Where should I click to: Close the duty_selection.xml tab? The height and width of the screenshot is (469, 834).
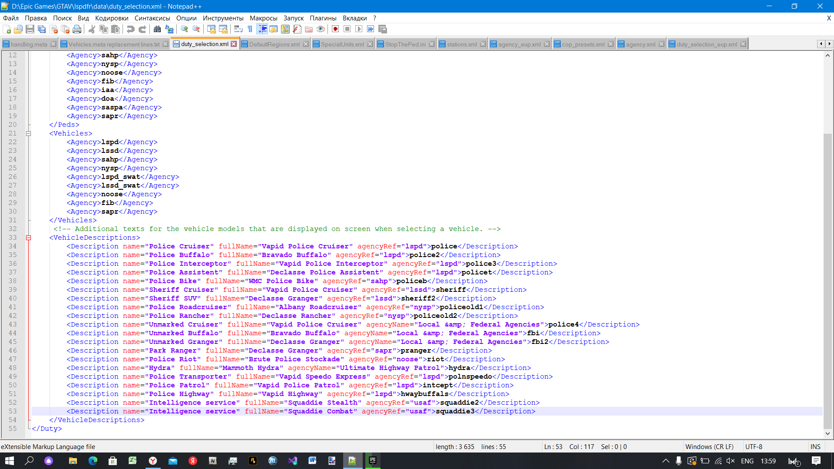point(234,44)
